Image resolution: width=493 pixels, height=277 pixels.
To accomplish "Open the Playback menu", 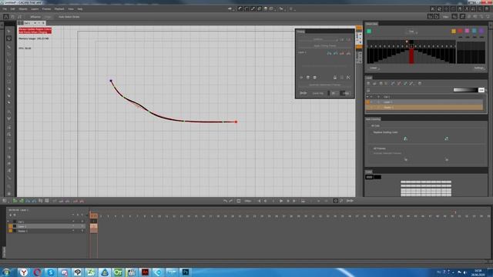I will click(59, 9).
